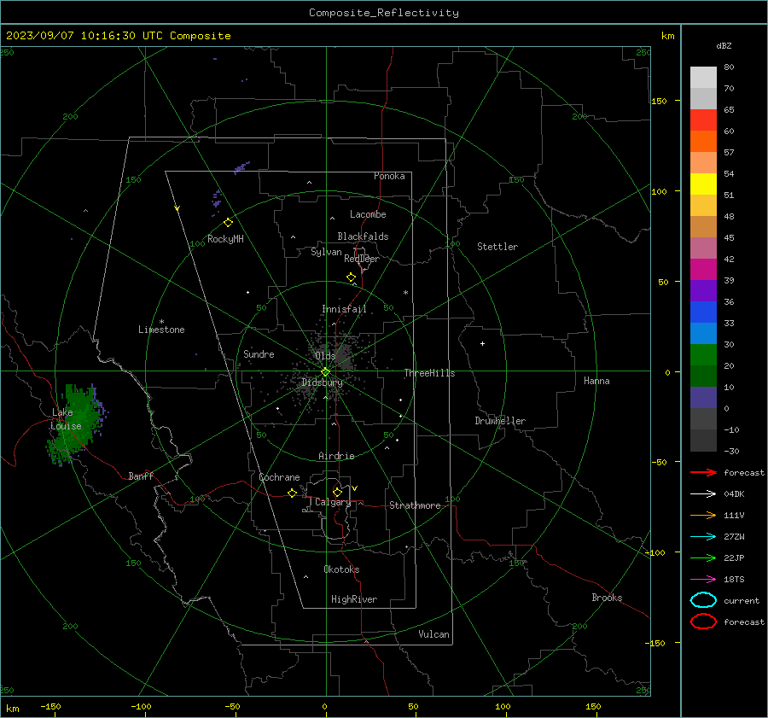Screen dimensions: 768x718
Task: Click the orange 111V arrow in the legend
Action: (703, 515)
